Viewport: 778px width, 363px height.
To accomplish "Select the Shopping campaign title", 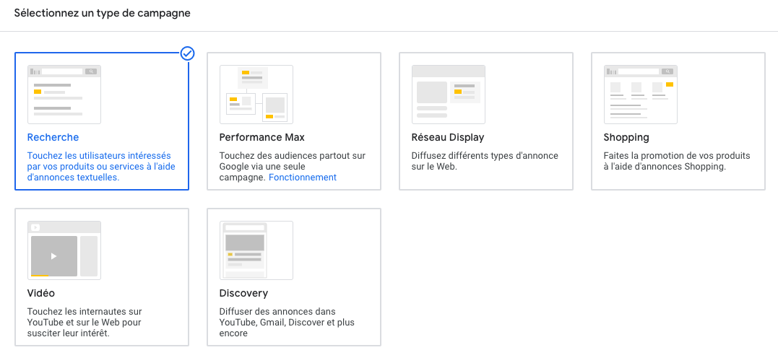I will (626, 137).
